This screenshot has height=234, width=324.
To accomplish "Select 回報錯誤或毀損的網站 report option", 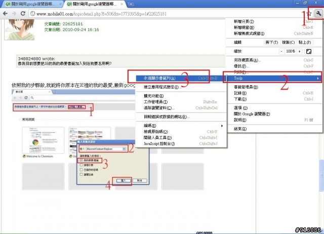I will [181, 117].
